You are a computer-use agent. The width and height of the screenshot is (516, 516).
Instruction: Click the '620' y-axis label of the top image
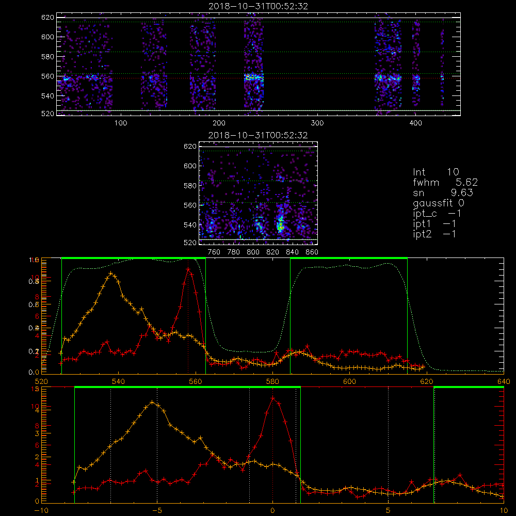(x=47, y=17)
